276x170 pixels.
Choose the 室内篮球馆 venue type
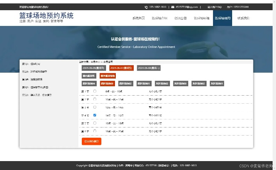[89, 76]
